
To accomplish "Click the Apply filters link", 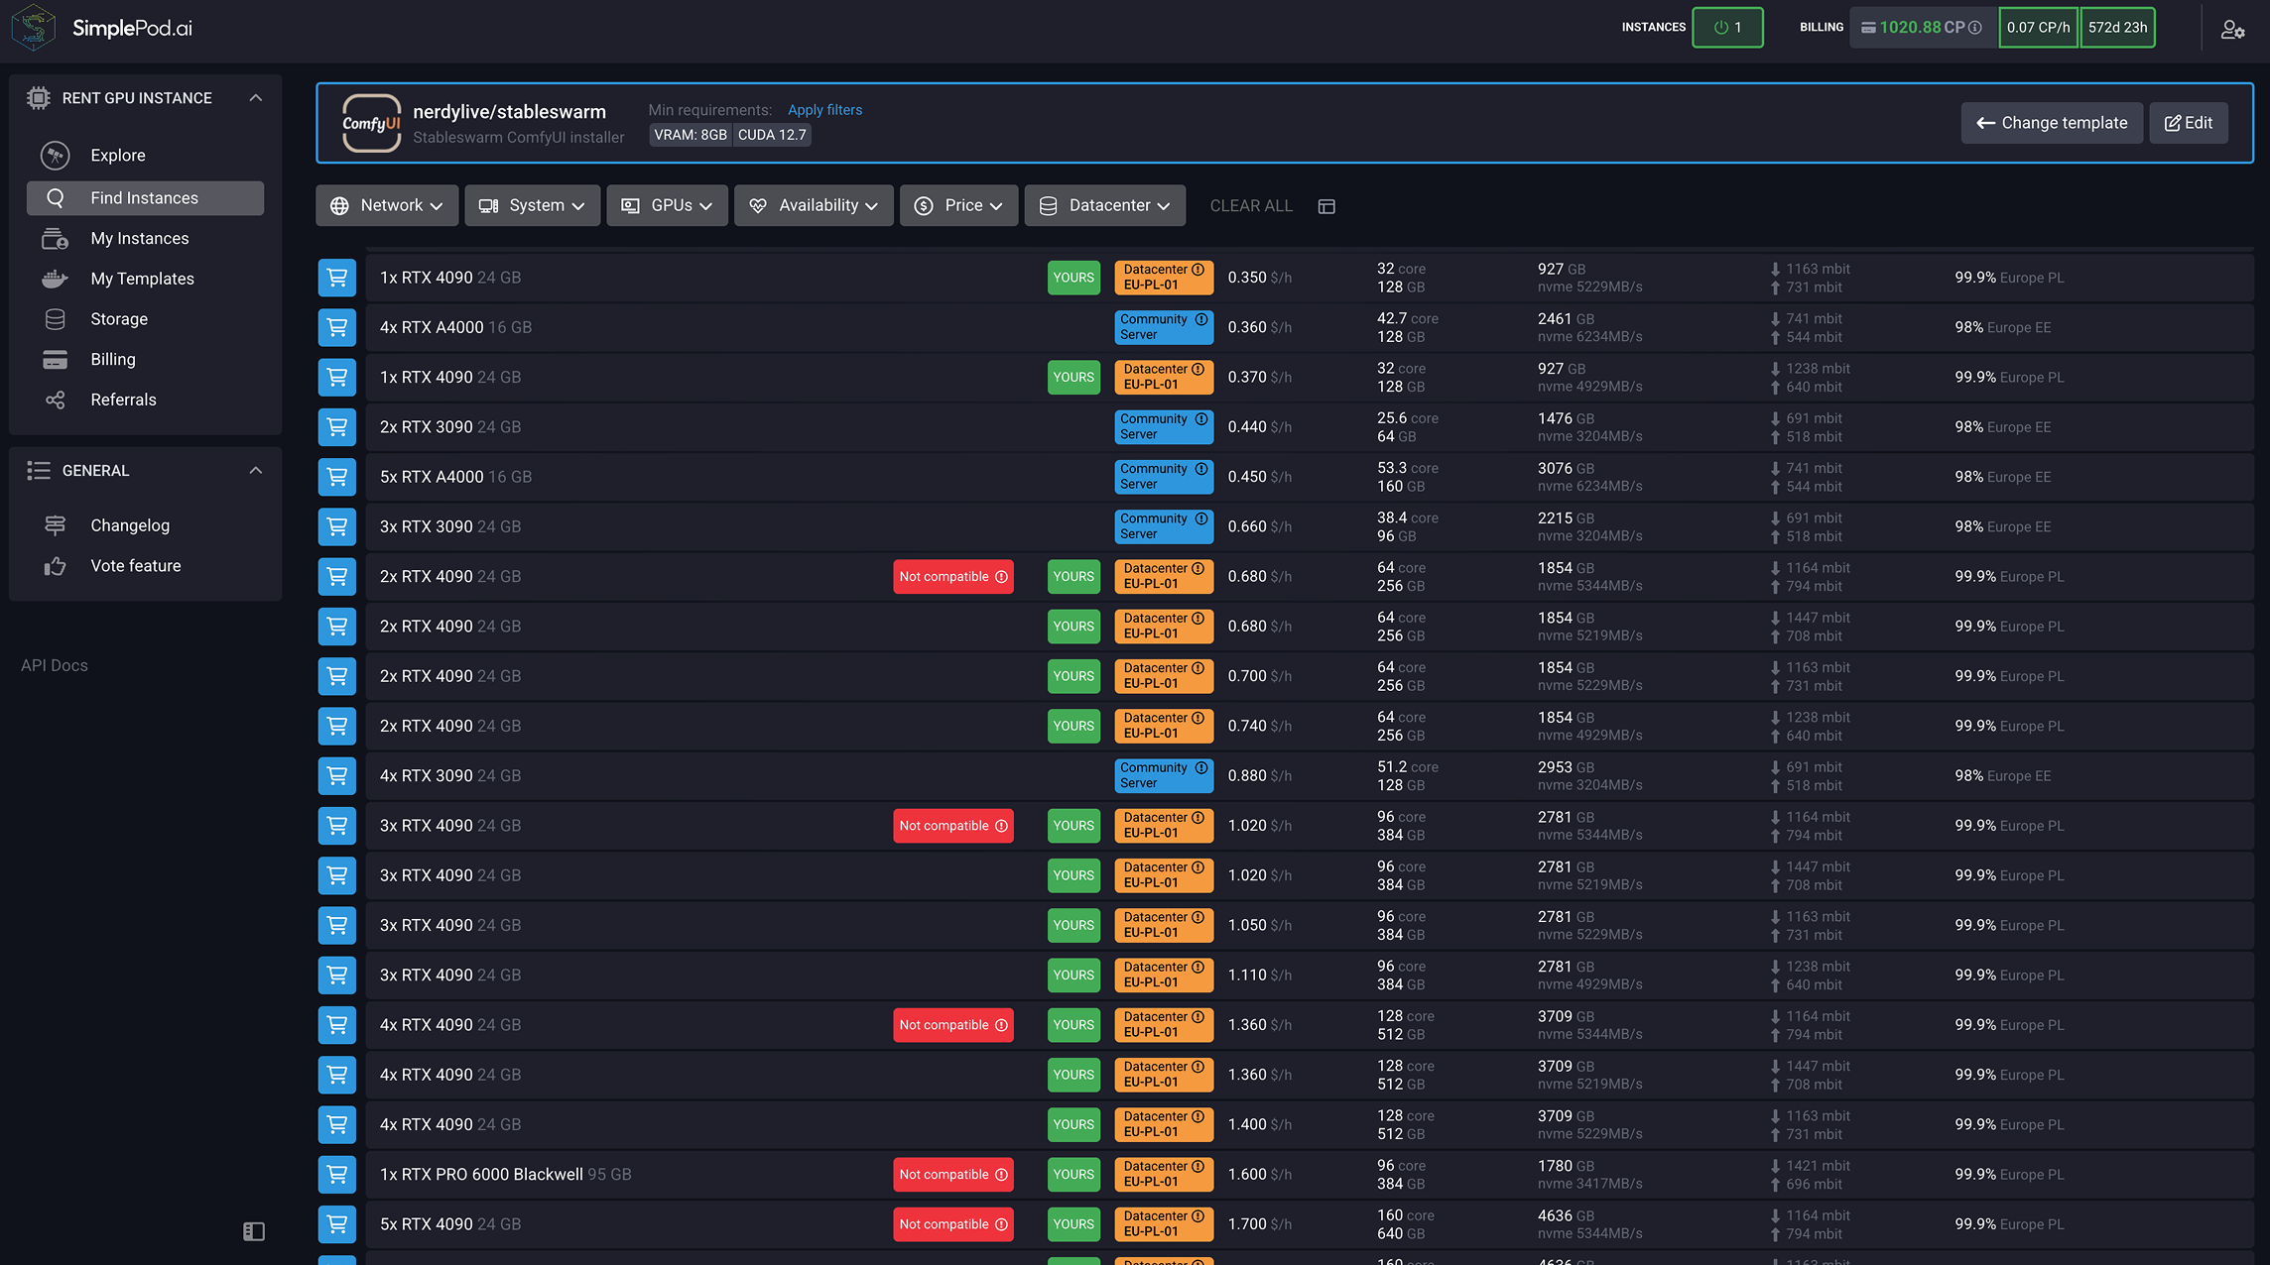I will tap(824, 110).
